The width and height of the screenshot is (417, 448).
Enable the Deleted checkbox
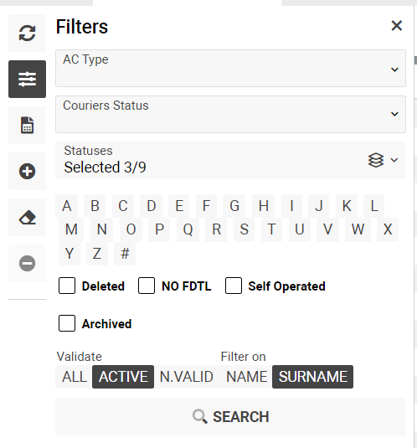(x=67, y=286)
